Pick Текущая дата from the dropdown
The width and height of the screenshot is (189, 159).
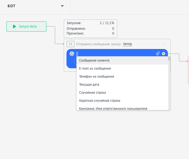122,85
